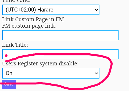Image resolution: width=129 pixels, height=104 pixels.
Task: Click the "On" value text
Action: (9, 73)
